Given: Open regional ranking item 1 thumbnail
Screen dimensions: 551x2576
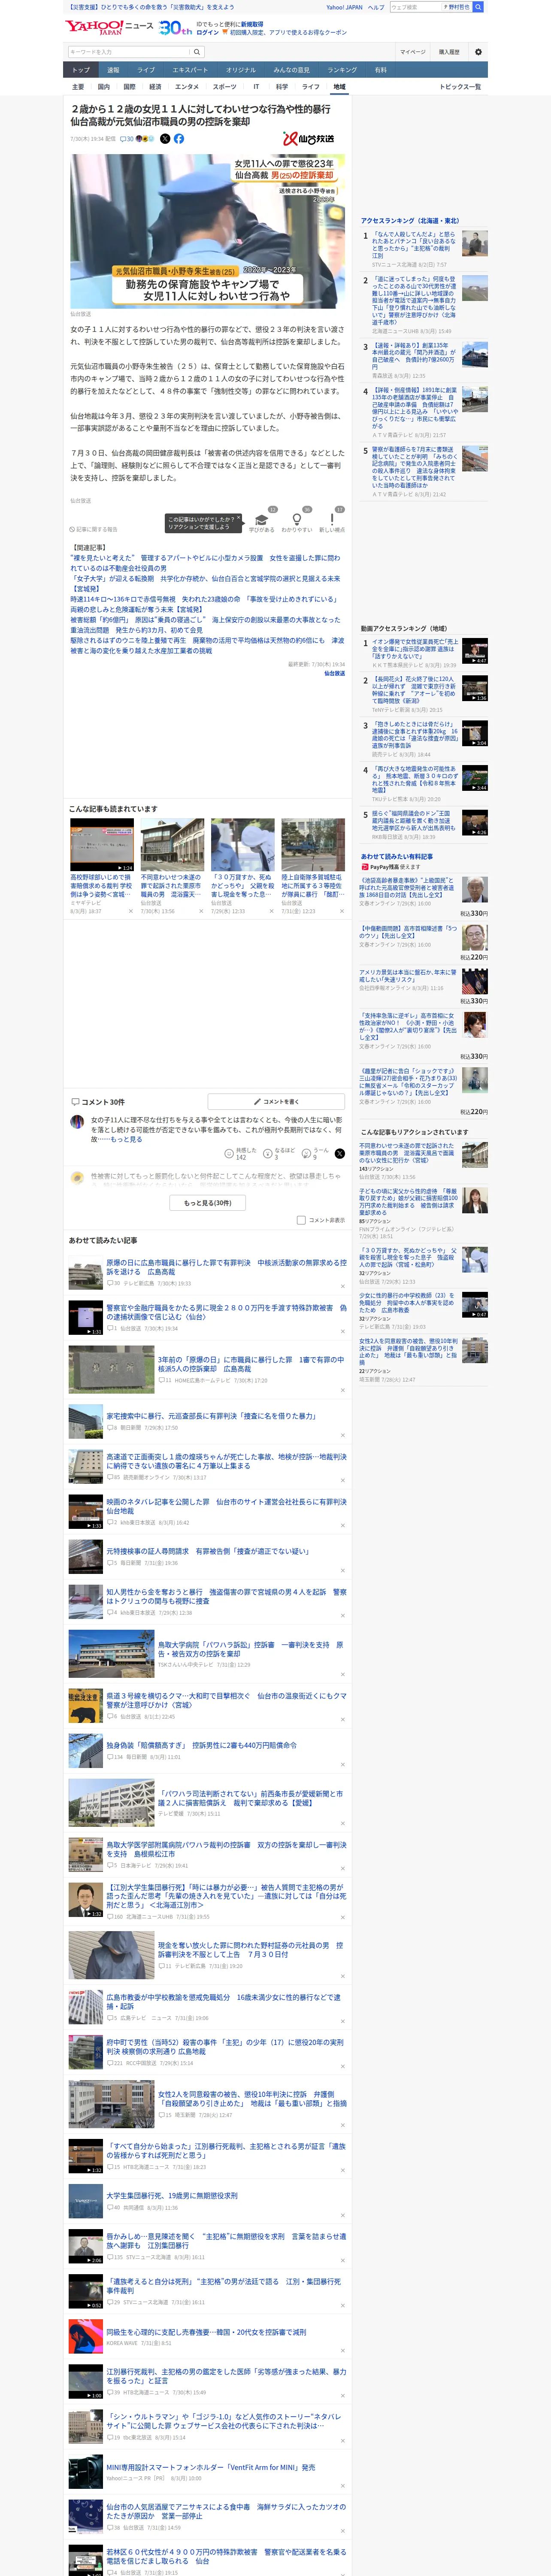Looking at the screenshot, I should [x=475, y=242].
